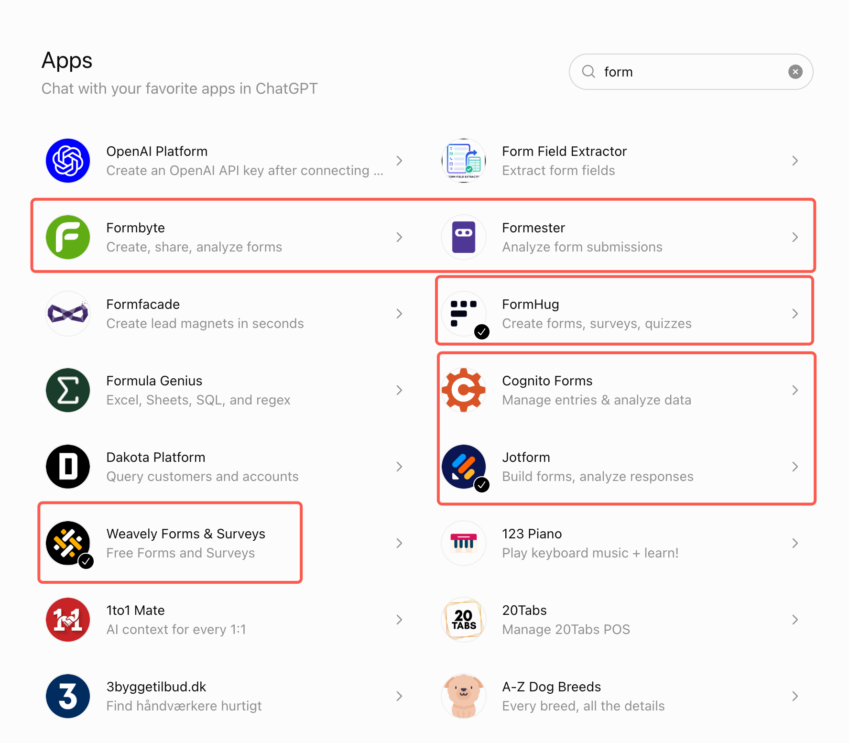The width and height of the screenshot is (849, 743).
Task: Click the 20Tabs logo icon
Action: pyautogui.click(x=464, y=620)
